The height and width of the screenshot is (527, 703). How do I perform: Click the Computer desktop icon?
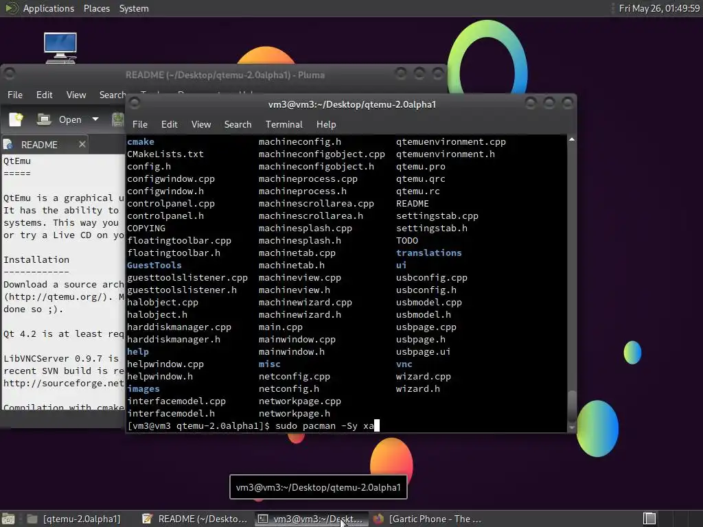[x=60, y=48]
